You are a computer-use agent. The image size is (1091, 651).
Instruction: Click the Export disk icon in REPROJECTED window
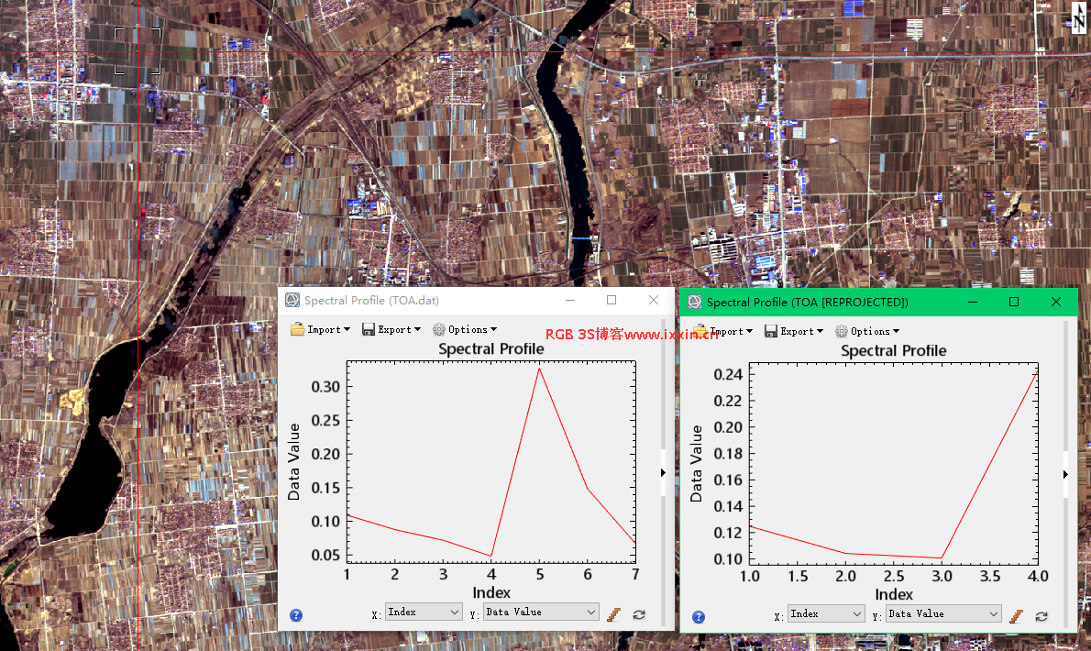[x=771, y=332]
